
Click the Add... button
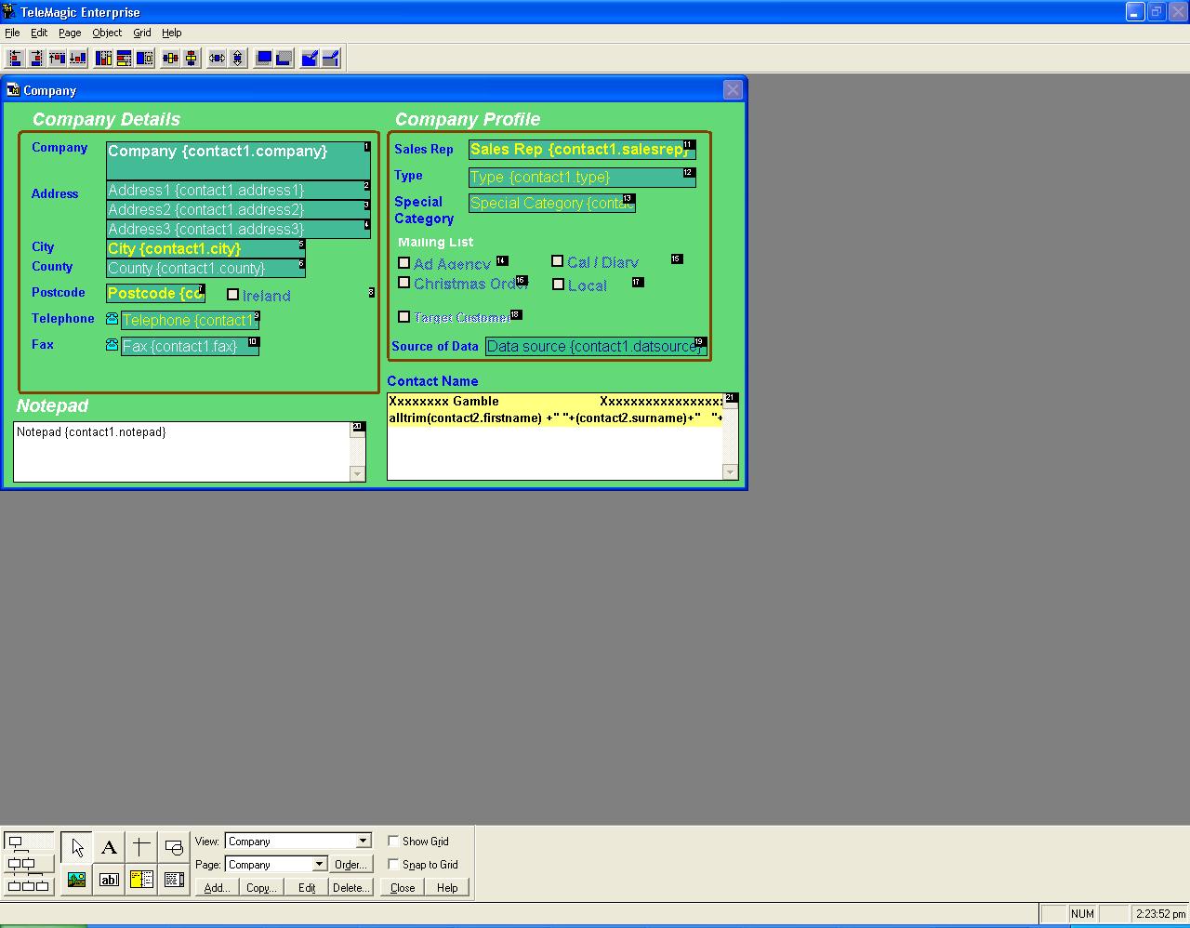click(x=217, y=888)
